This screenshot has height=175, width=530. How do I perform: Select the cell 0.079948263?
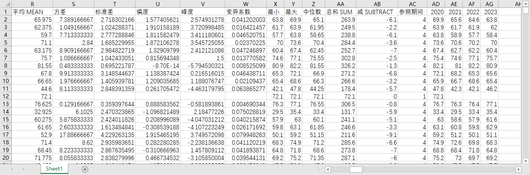point(246,135)
